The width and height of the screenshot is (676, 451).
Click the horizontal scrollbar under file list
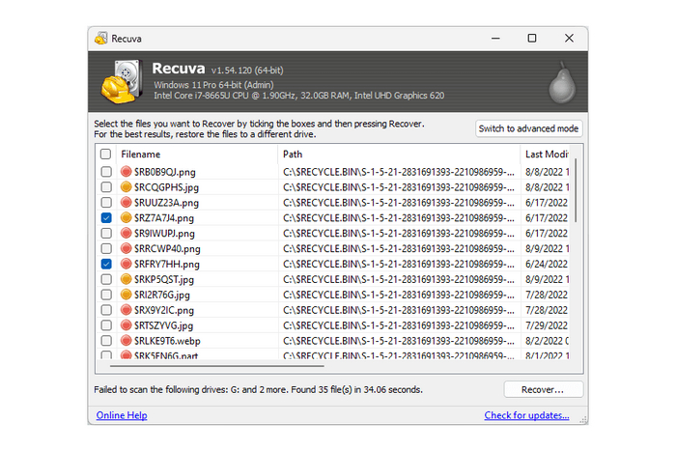pos(241,365)
